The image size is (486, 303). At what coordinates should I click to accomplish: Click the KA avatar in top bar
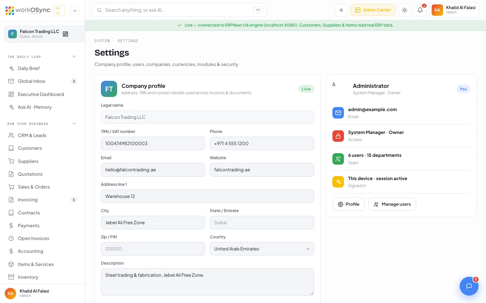437,10
